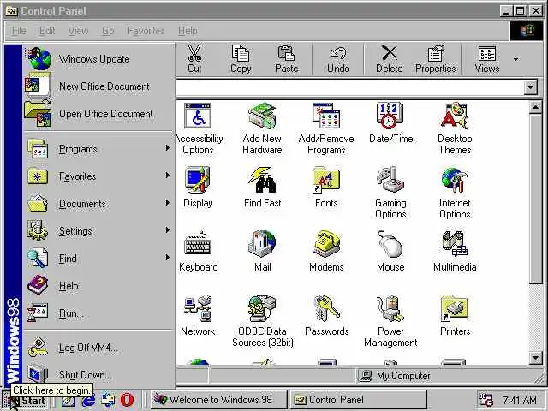Open the Add New Hardware icon

point(262,128)
